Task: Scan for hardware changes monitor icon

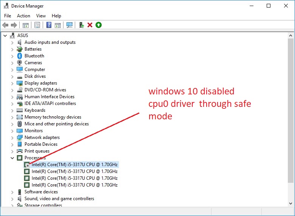Action: click(70, 25)
